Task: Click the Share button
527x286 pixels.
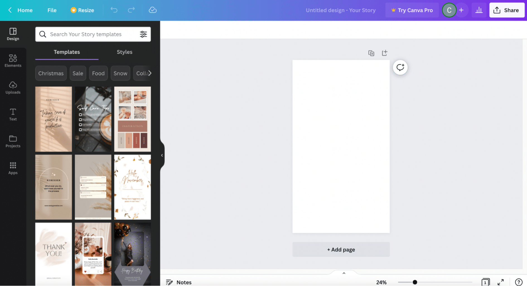Action: tap(507, 10)
